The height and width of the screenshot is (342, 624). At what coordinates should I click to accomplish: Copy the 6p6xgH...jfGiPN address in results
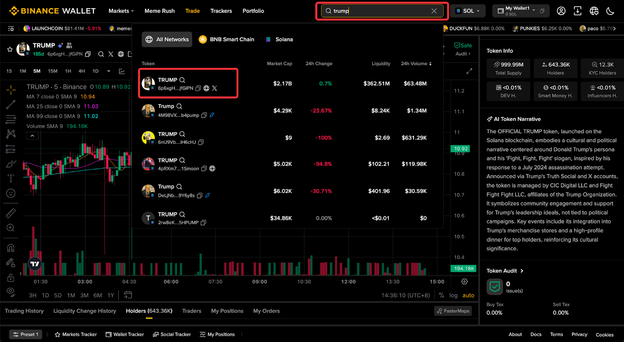point(198,89)
